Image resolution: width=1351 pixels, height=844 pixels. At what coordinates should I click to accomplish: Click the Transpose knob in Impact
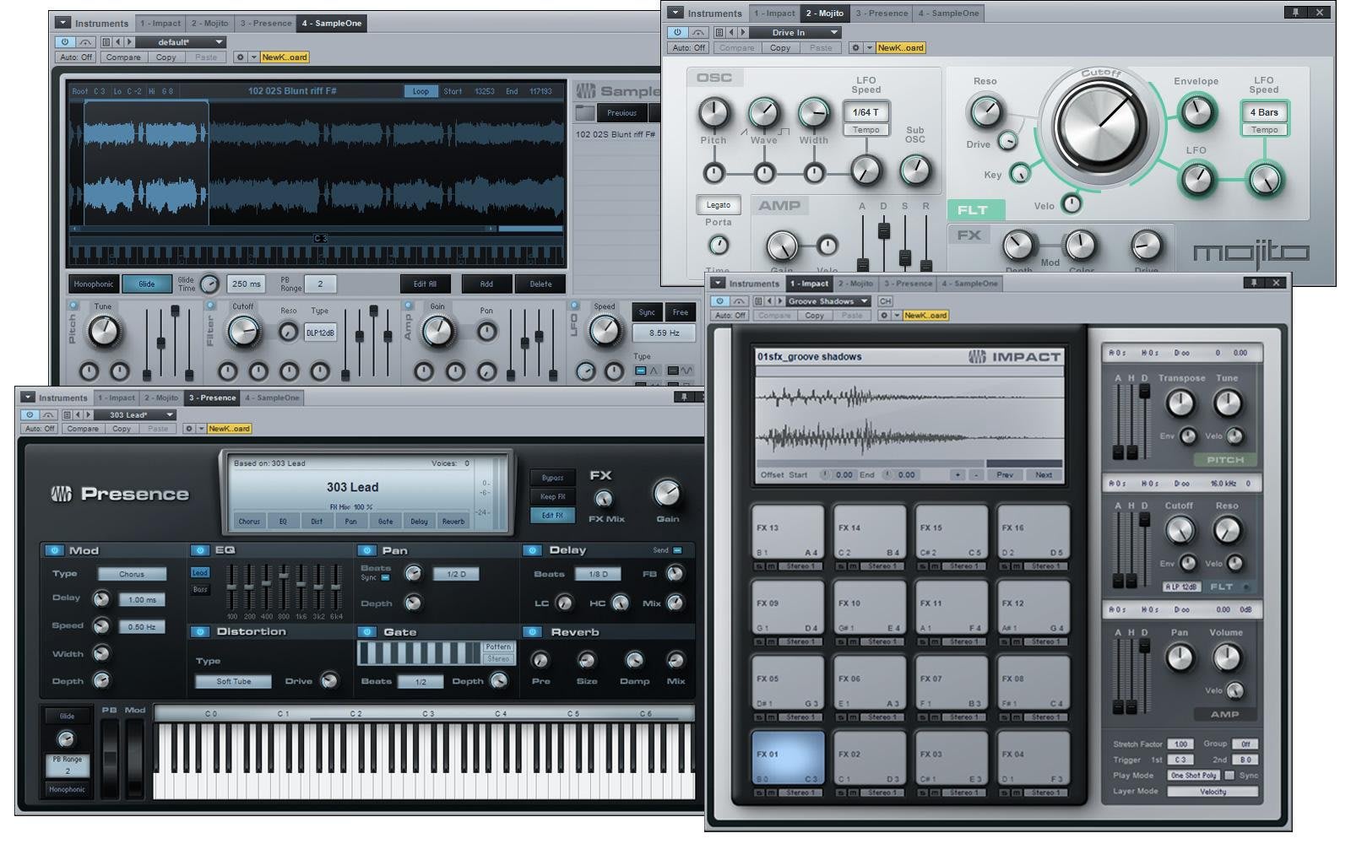(x=1180, y=403)
